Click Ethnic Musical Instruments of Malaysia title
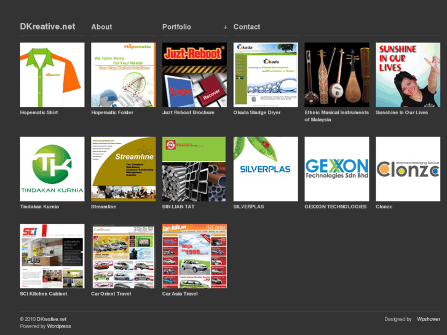 (336, 116)
